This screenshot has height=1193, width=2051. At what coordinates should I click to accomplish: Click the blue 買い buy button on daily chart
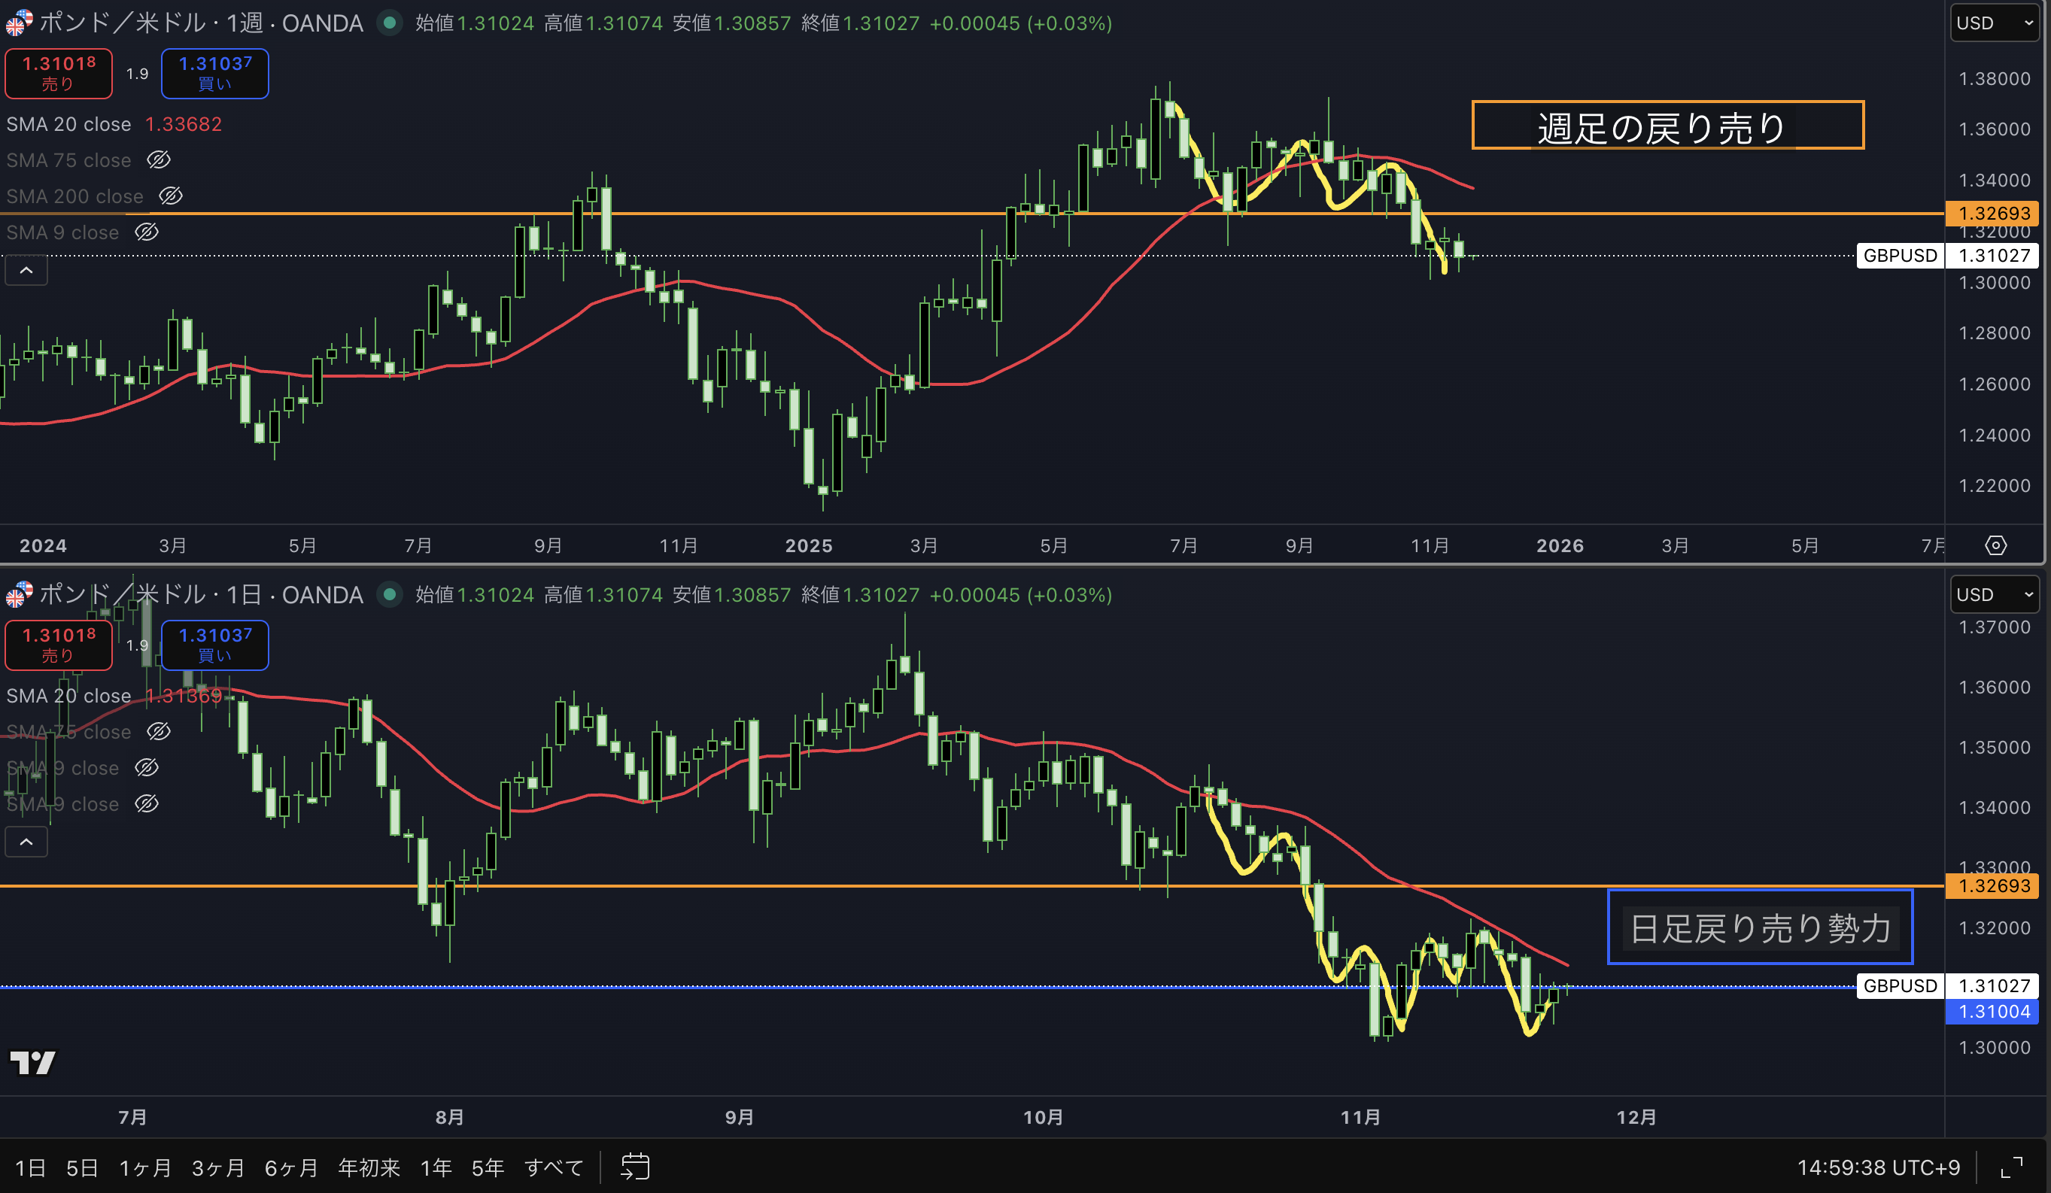click(x=215, y=645)
